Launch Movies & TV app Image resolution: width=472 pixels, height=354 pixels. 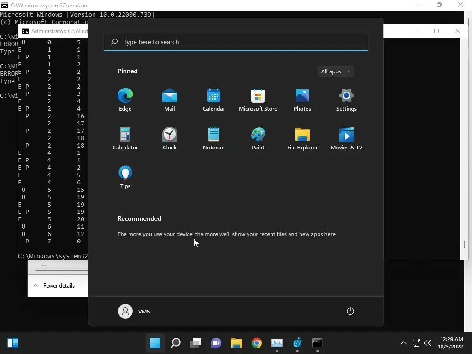pyautogui.click(x=347, y=138)
